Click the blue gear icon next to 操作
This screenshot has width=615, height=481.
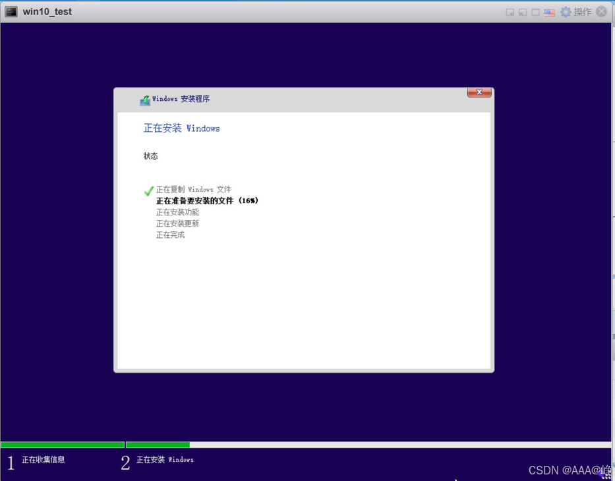click(x=566, y=12)
